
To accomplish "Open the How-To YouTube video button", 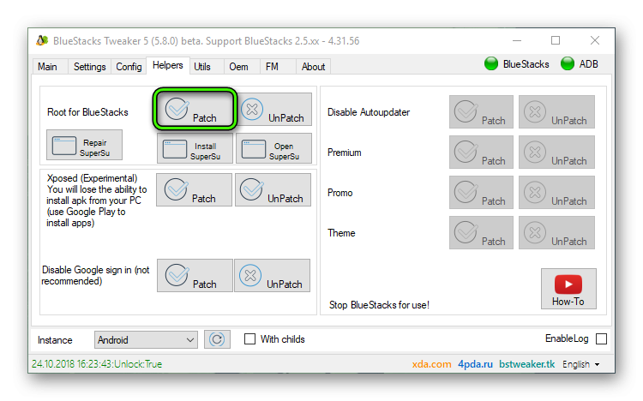I will pyautogui.click(x=568, y=289).
